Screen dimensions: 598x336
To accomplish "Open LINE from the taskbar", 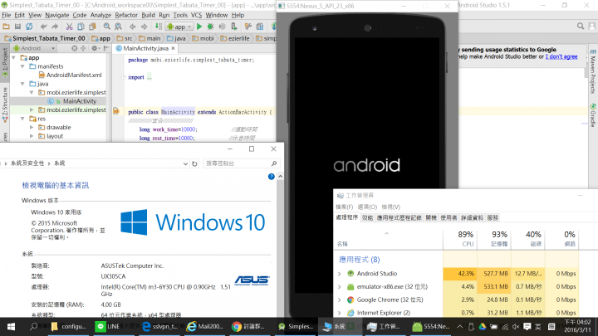I will [107, 327].
